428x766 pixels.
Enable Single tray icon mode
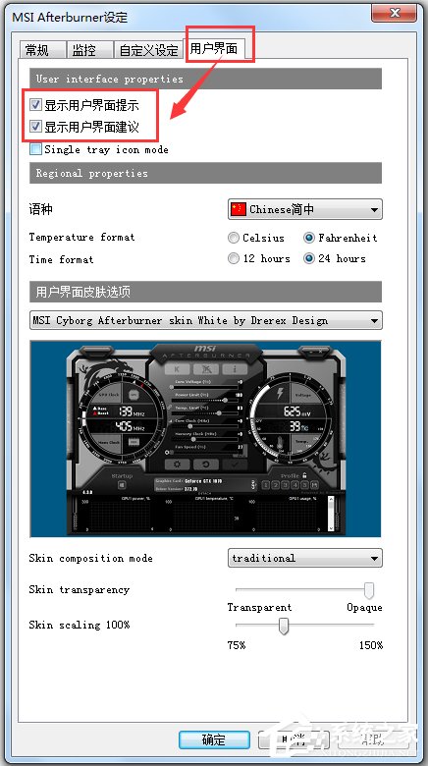click(x=35, y=149)
